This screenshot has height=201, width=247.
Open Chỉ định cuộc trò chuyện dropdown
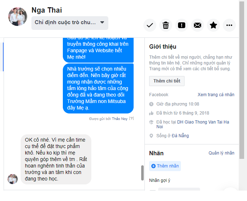70,23
